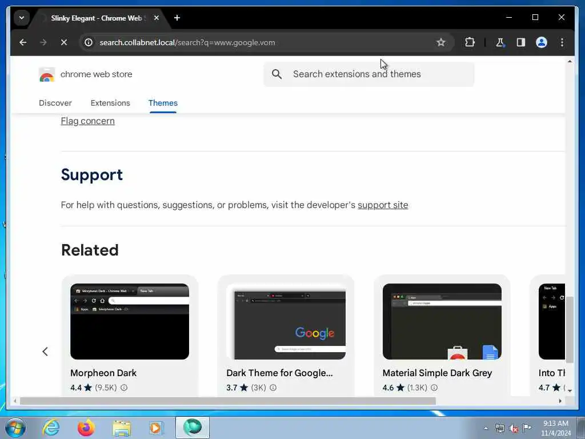Launch Firefox from taskbar

[x=86, y=428]
